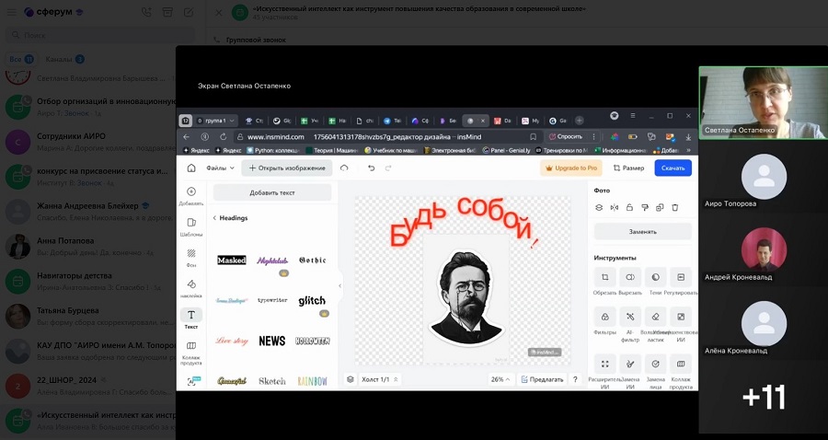828x440 pixels.
Task: Undo the last action in editor
Action: tap(372, 168)
